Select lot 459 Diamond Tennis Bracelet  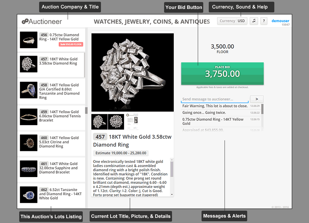[51, 117]
